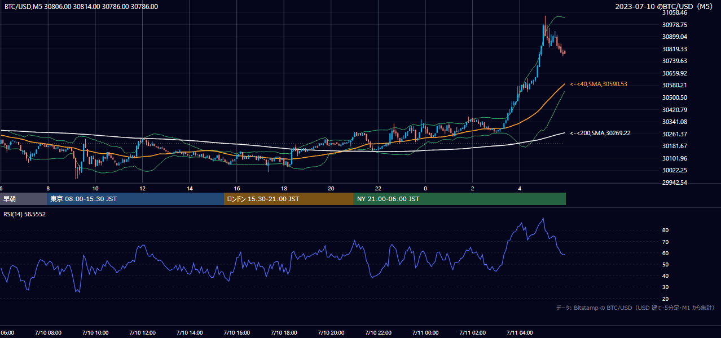Screen dimensions: 721x338
Task: Click the NY 21:00-06:00 JST session bar
Action: pos(460,199)
